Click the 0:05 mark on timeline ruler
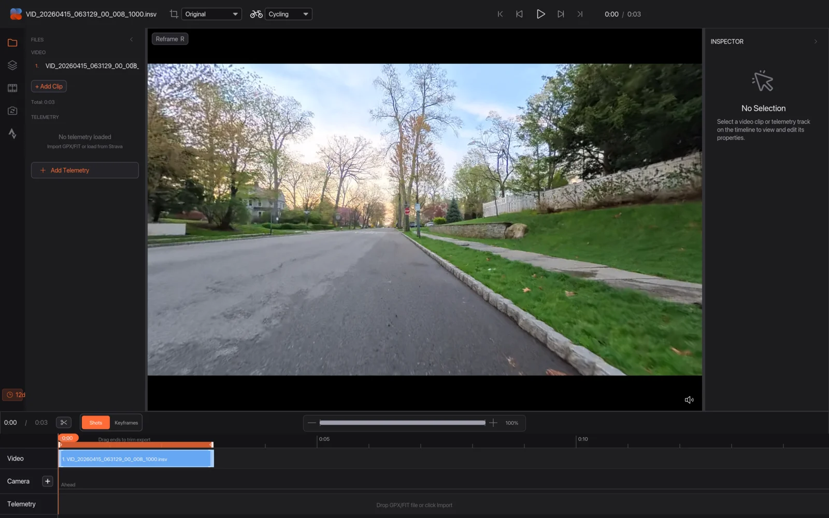 tap(324, 439)
